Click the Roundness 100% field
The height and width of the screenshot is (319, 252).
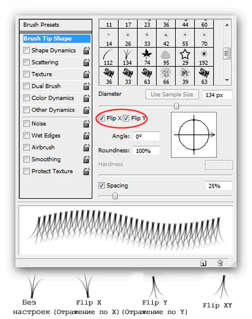[146, 151]
